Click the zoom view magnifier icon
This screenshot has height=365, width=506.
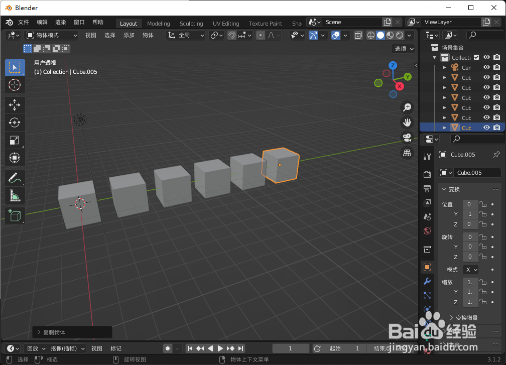(407, 107)
